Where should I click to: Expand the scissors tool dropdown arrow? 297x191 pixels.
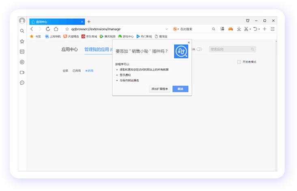point(250,29)
